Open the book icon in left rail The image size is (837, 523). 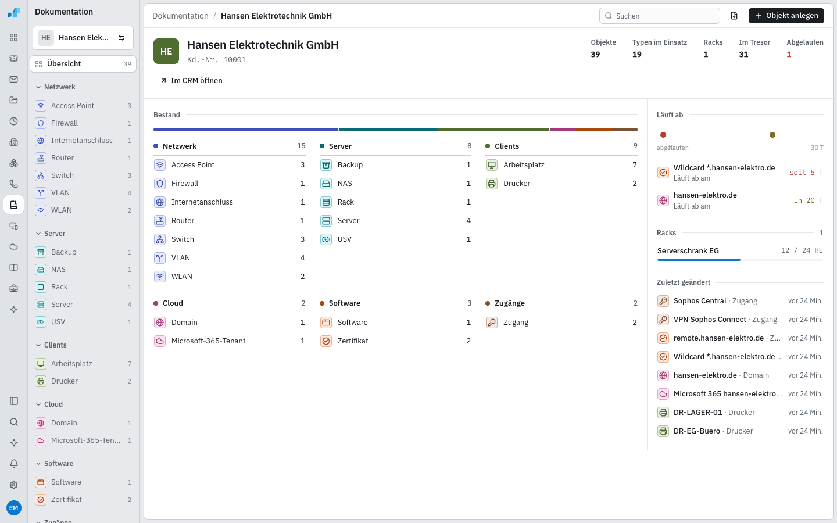[14, 268]
